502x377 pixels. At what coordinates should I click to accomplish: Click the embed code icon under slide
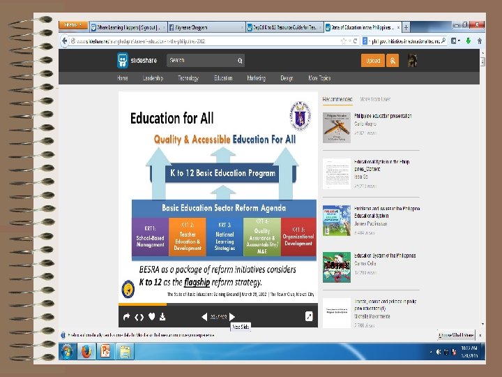click(139, 317)
